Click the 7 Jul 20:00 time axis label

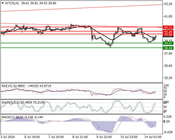coord(56,137)
